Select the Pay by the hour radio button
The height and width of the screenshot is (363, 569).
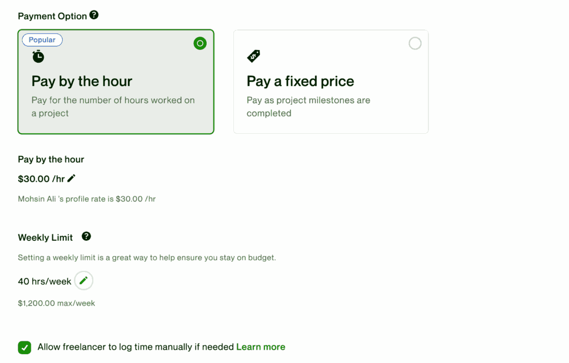(x=200, y=43)
